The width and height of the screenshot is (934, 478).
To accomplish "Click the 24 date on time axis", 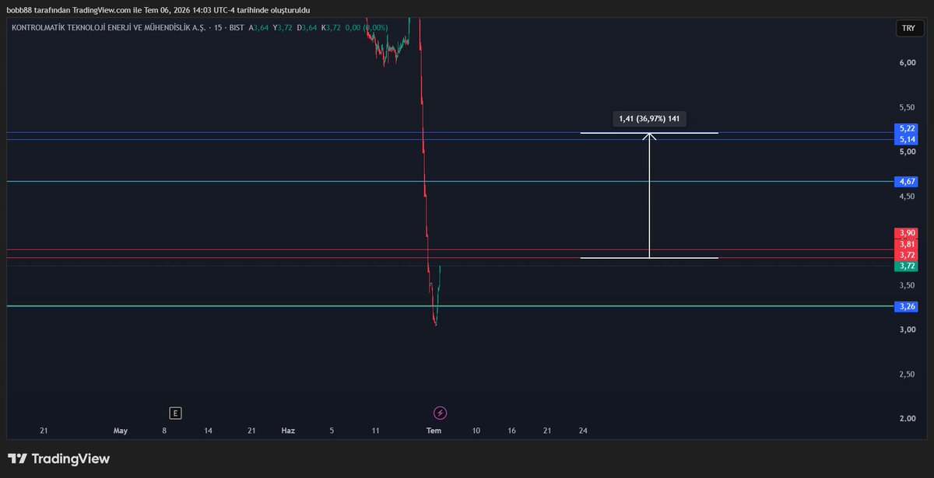I will point(583,430).
